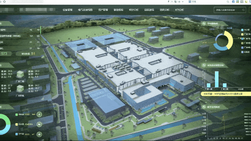
Task: Toggle the 办公楼 legend swatch
Action: [242, 30]
